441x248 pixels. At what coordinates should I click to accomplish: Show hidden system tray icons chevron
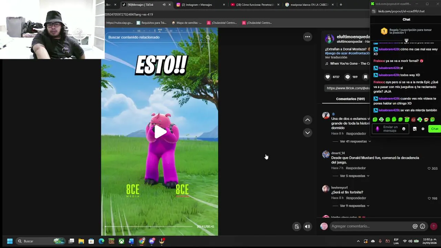click(358, 241)
